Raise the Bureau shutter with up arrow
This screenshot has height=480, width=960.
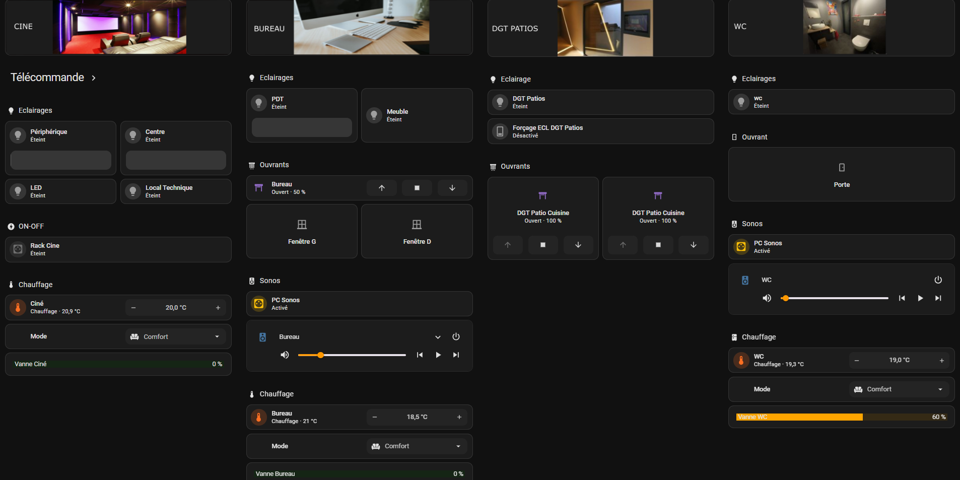(382, 188)
